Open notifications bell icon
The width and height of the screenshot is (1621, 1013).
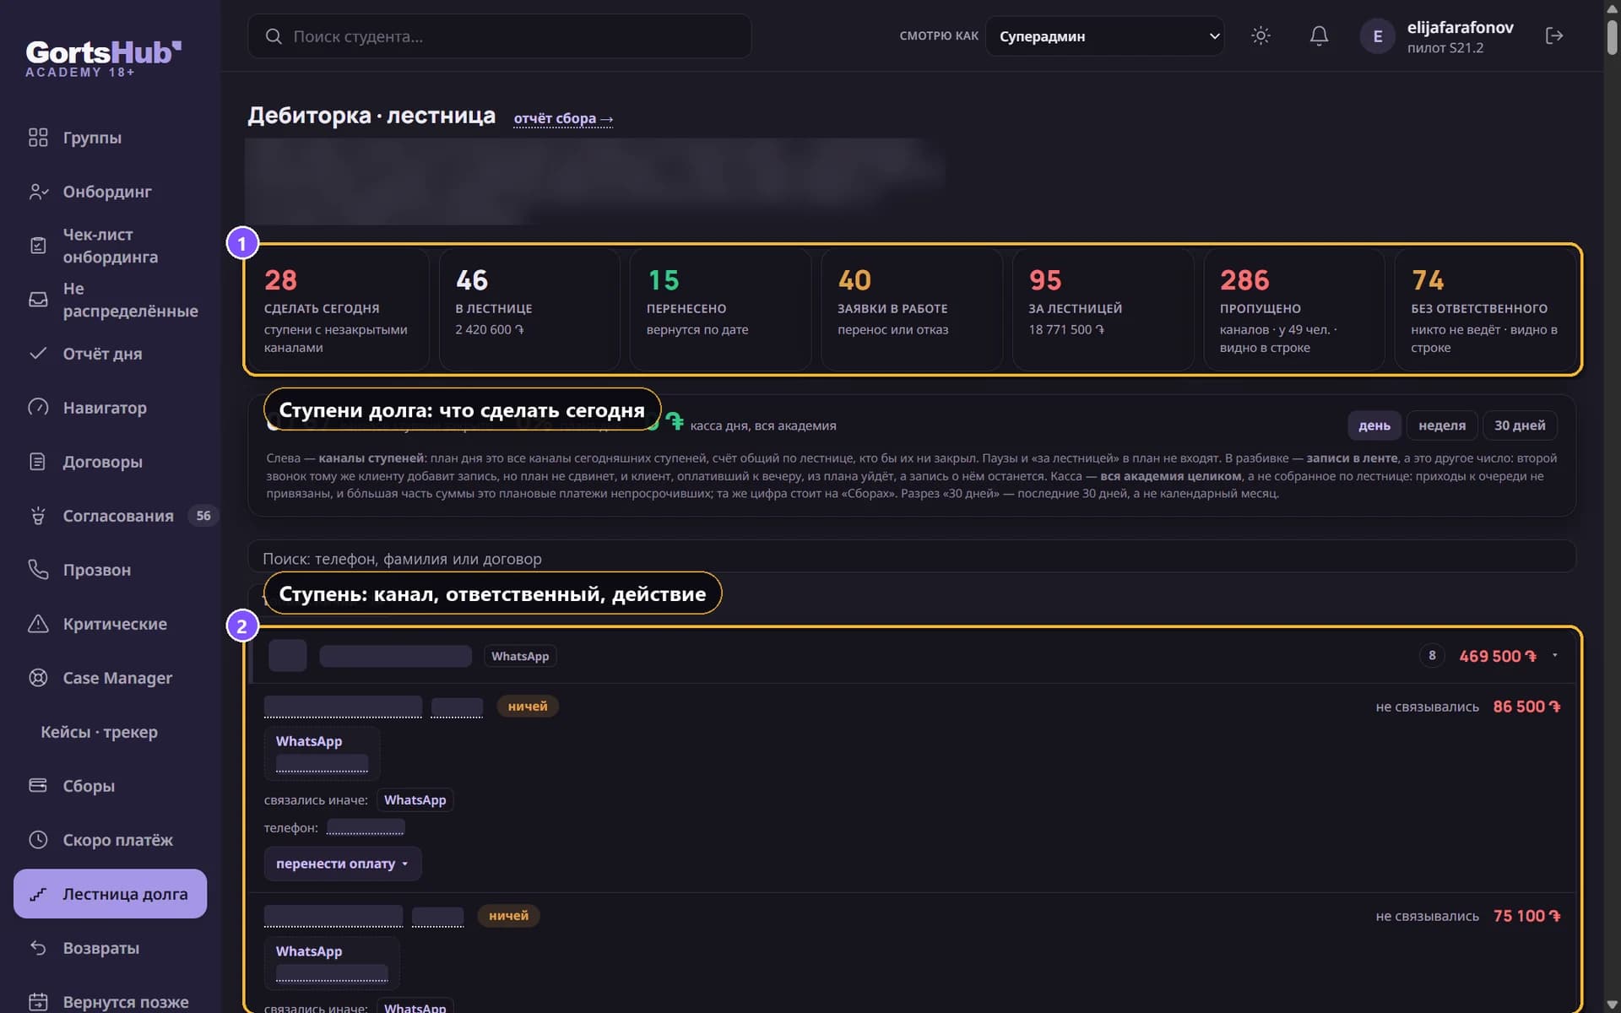pos(1319,35)
